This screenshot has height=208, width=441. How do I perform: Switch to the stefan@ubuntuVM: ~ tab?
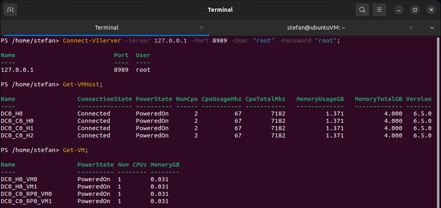click(316, 28)
